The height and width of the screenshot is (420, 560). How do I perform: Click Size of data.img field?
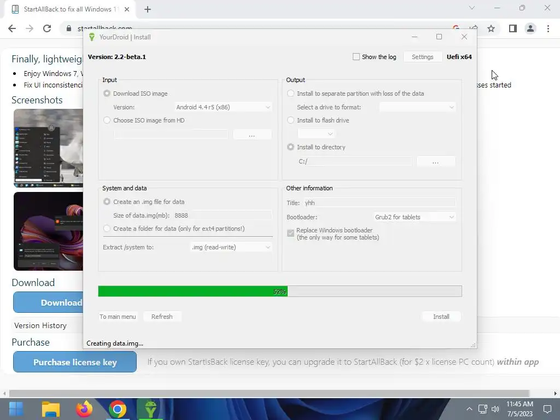(x=223, y=215)
